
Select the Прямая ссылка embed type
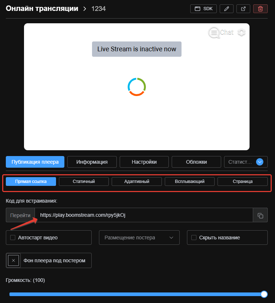(x=31, y=182)
